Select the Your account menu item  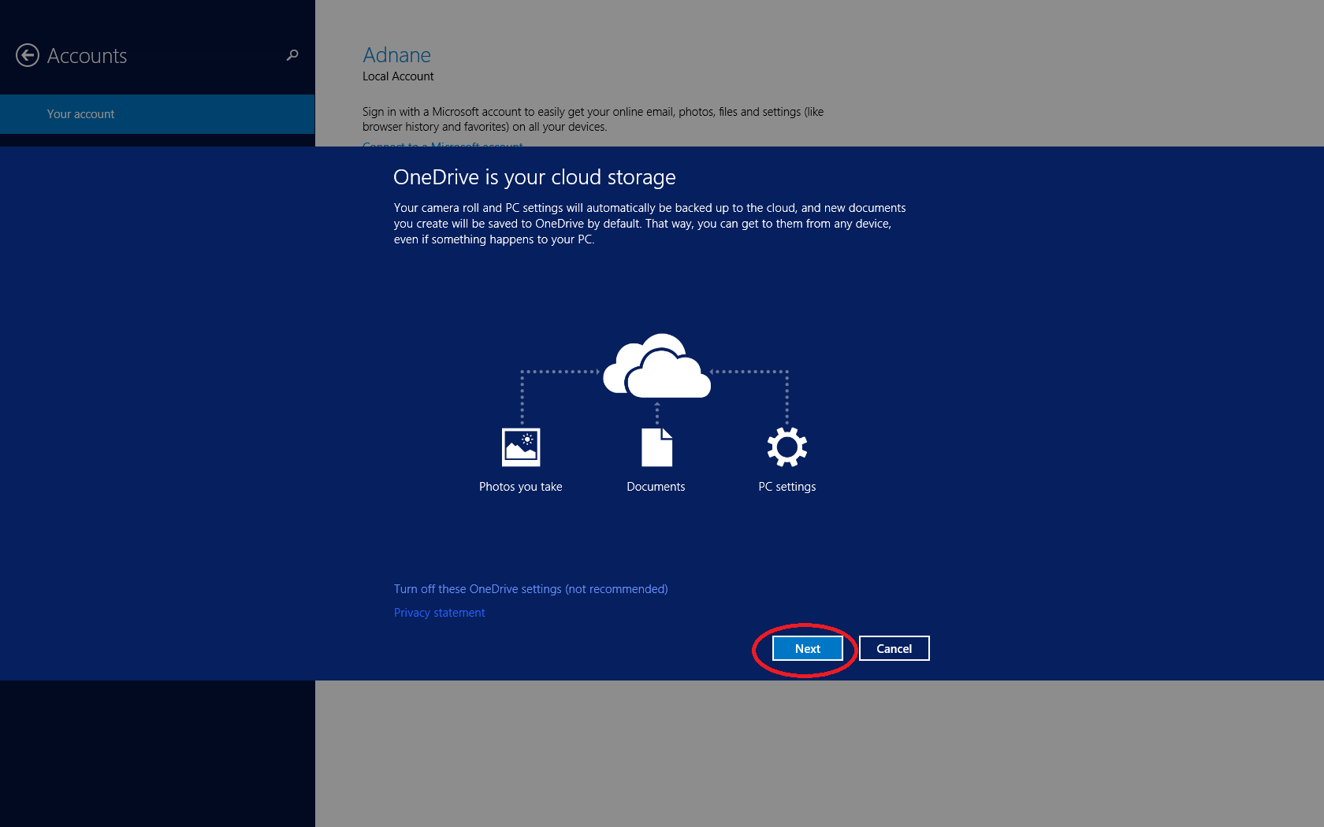pos(158,114)
